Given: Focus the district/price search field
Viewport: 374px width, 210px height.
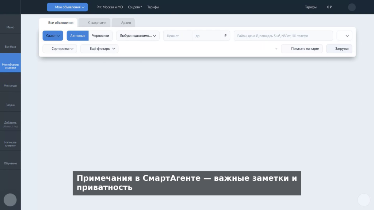Looking at the screenshot, I should (283, 36).
